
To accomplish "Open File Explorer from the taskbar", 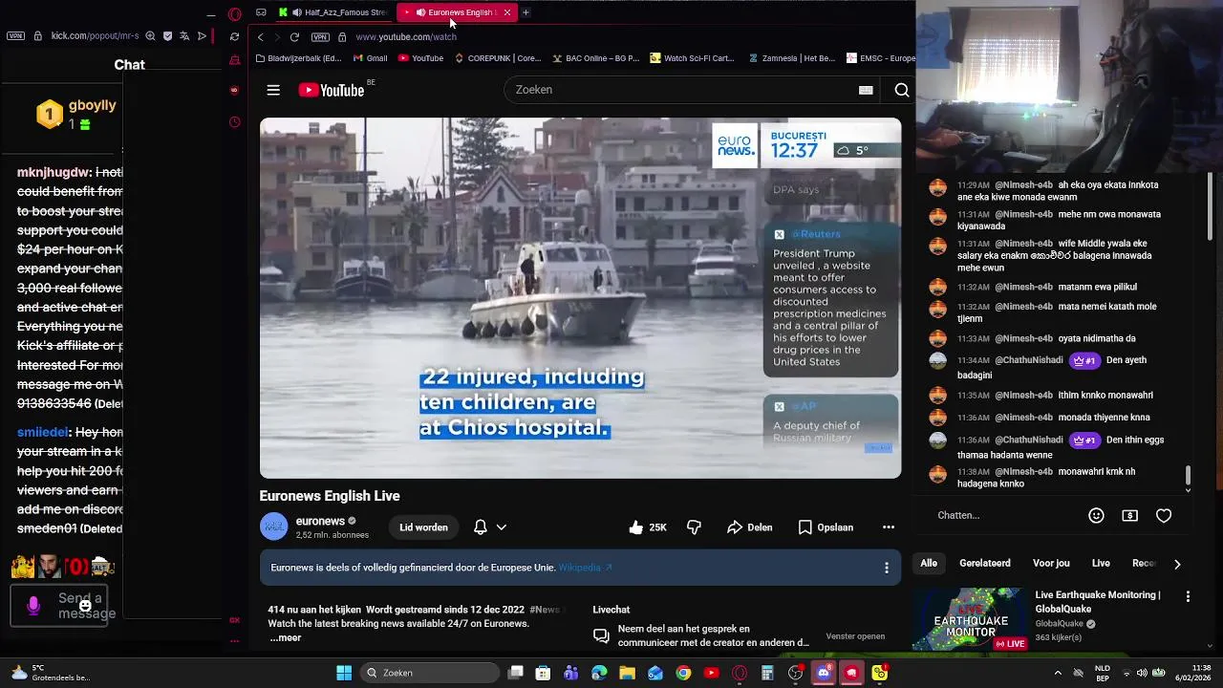I will coord(627,673).
